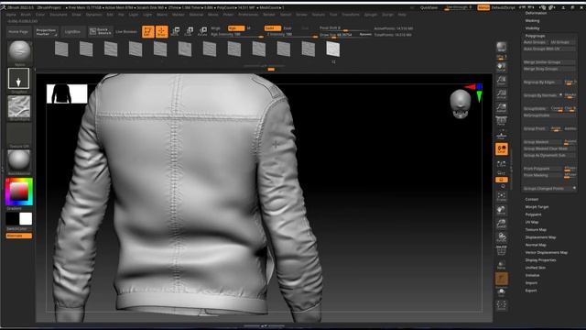The image size is (586, 330).
Task: Toggle Persp perspective view
Action: point(501,121)
